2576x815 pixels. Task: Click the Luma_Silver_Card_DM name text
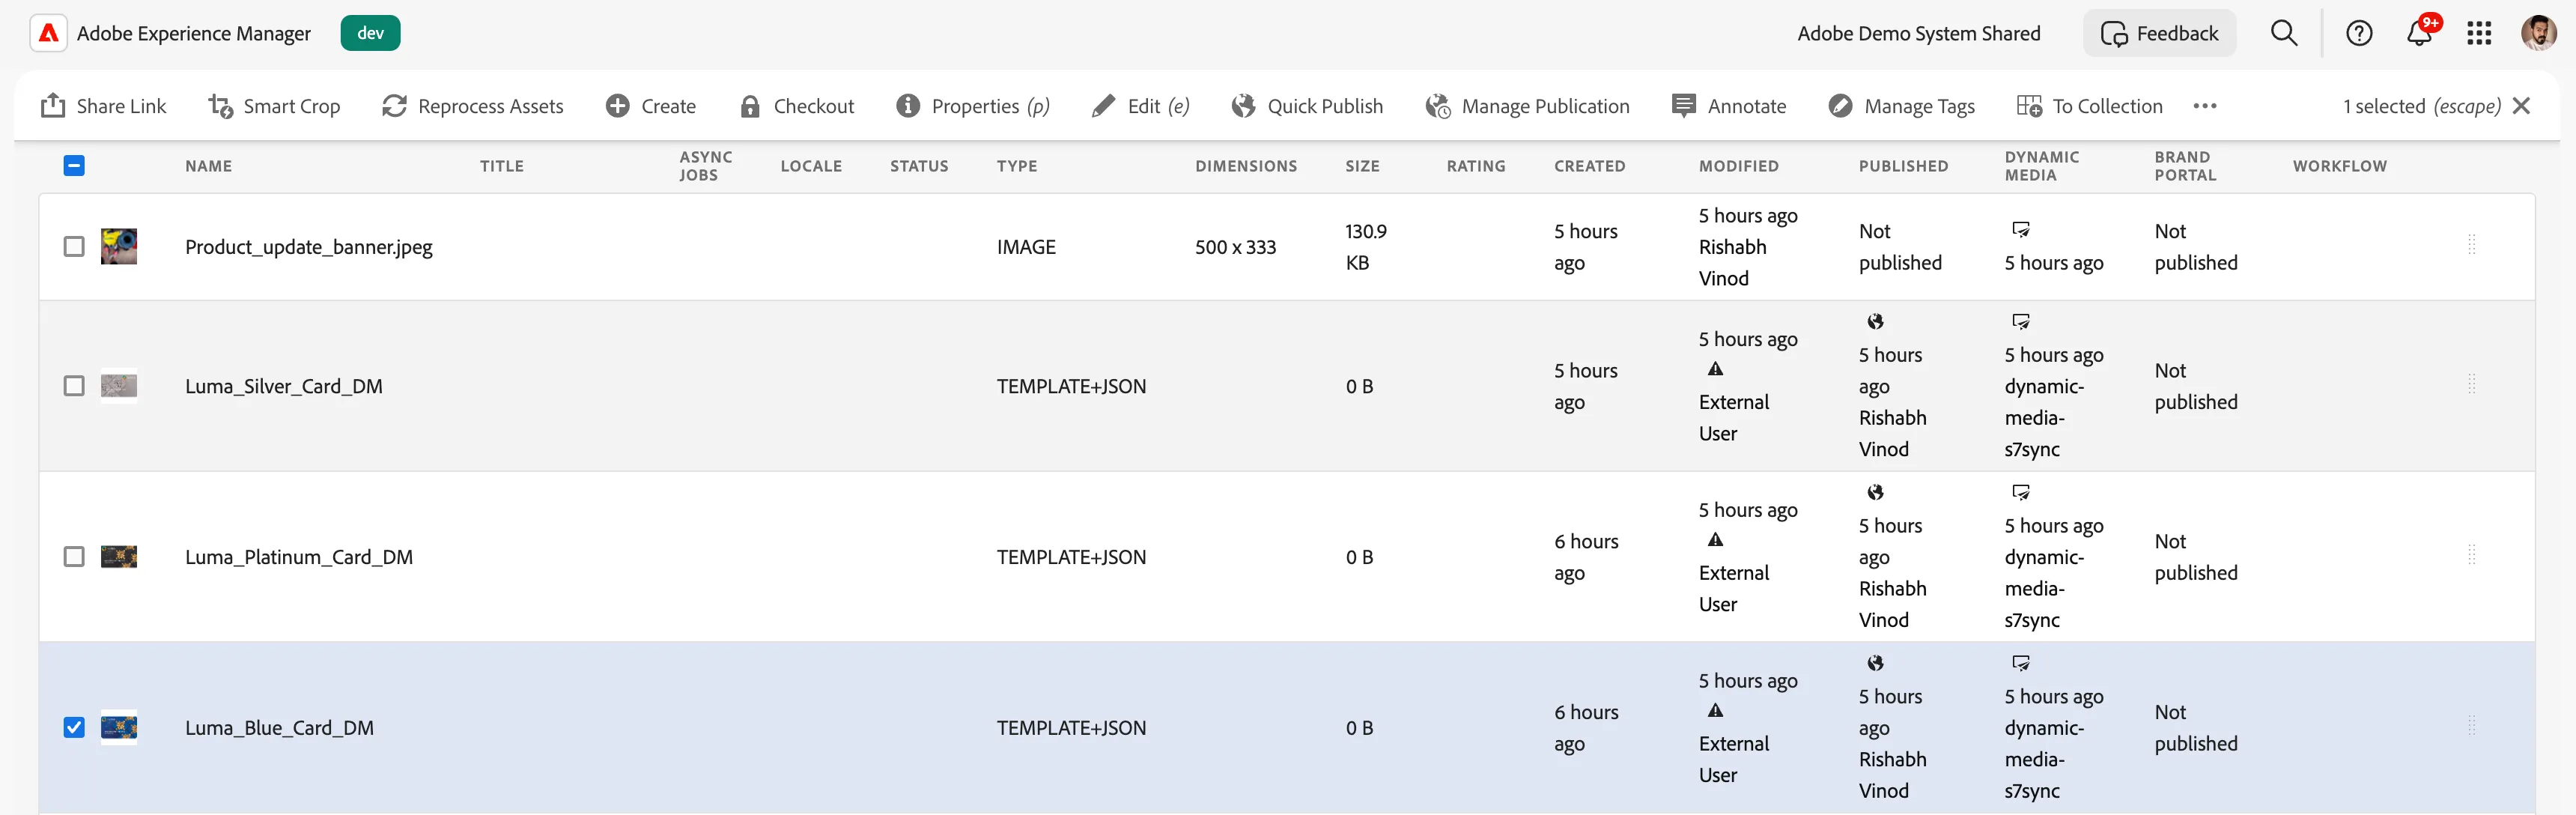(283, 386)
